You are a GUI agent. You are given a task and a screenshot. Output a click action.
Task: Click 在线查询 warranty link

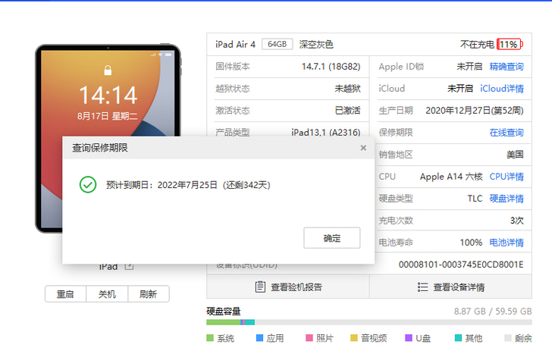click(507, 133)
